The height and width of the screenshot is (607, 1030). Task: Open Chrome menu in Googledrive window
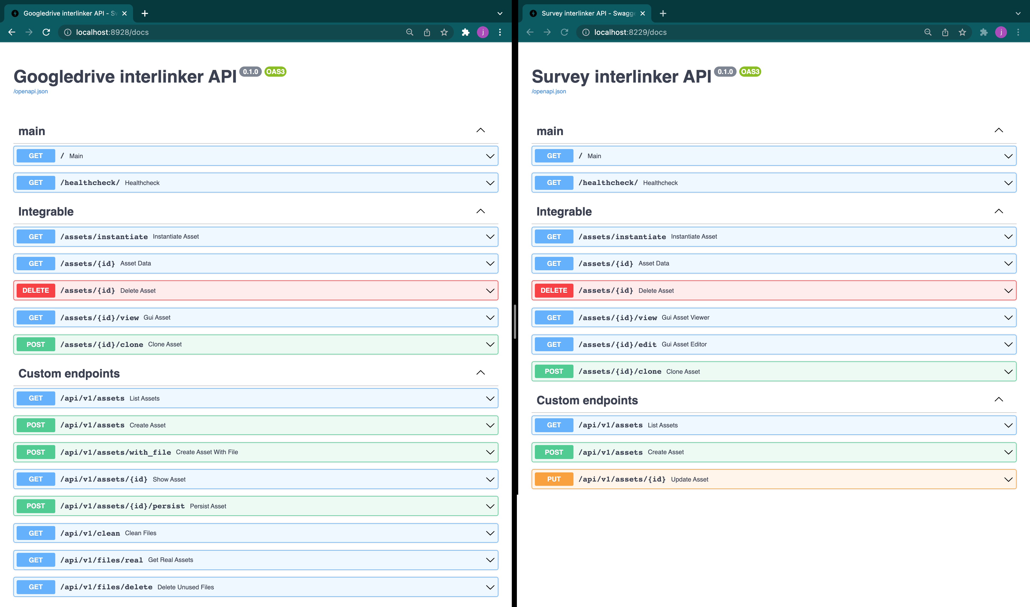(500, 32)
